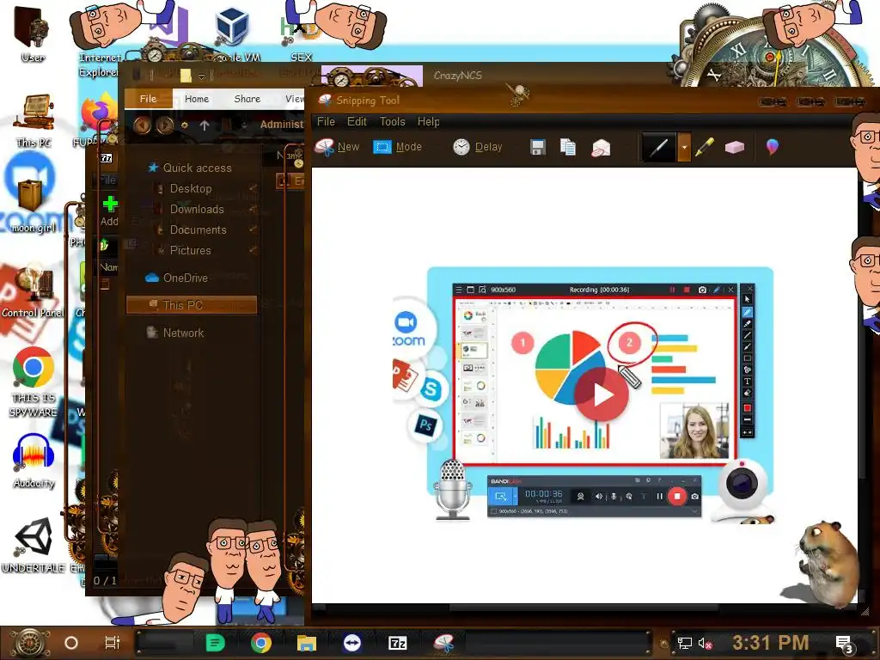Click the 3:31 PM taskbar clock
Viewport: 880px width, 660px height.
tap(771, 643)
